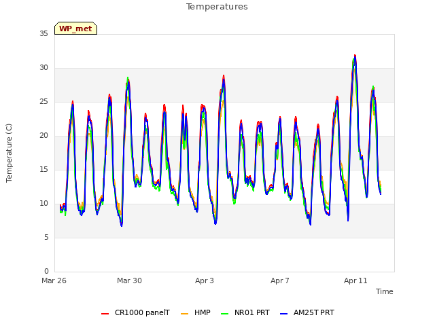
Task: Click the lowest trough before Mar 30
Action: [122, 225]
